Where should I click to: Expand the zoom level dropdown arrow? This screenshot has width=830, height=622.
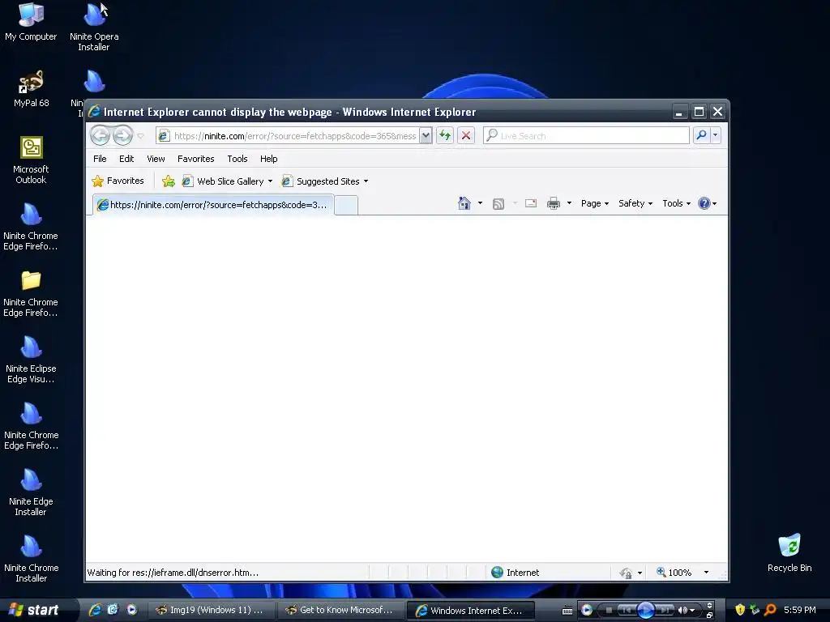(x=706, y=573)
